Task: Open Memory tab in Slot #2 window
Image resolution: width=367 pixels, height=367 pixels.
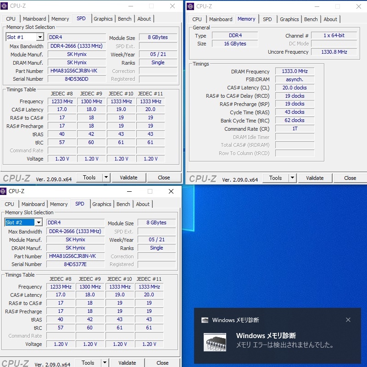Action: click(59, 204)
